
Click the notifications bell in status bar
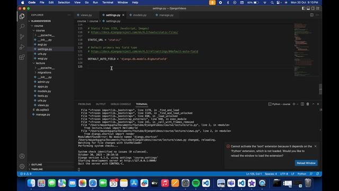317,174
